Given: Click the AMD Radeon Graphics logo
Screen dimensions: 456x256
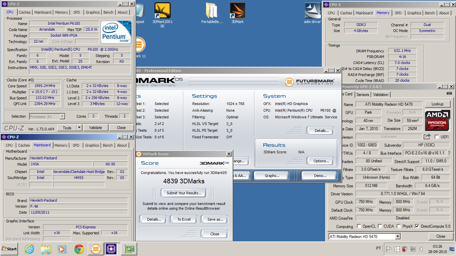Looking at the screenshot, I should 437,120.
